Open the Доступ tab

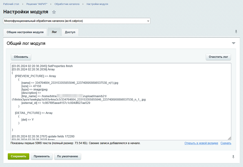70,32
